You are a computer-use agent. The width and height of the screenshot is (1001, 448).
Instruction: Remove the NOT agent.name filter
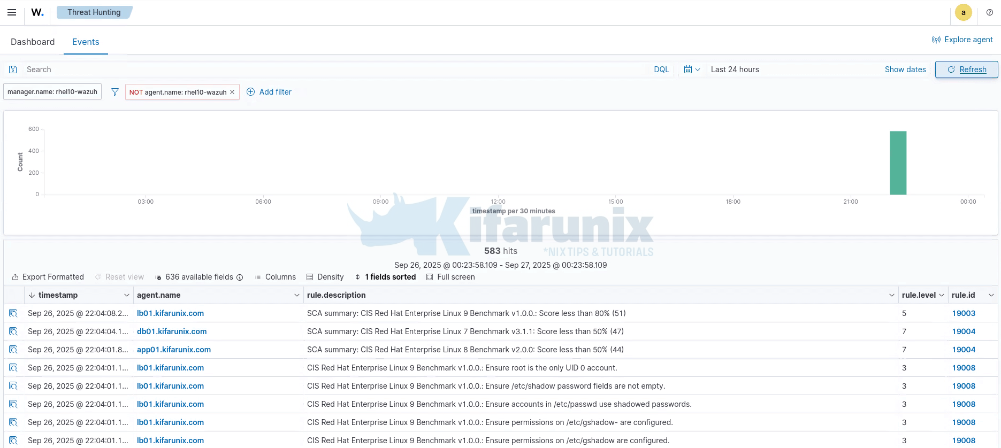[x=232, y=92]
